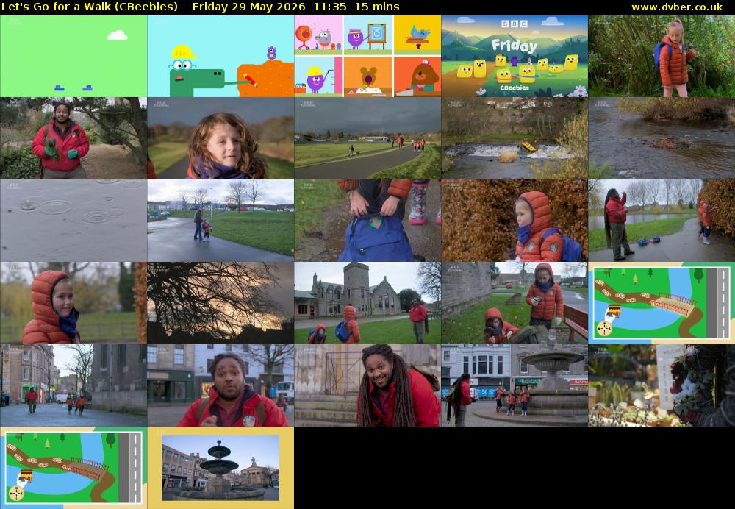
Task: Open the town street with walkers thumbnail
Action: (x=73, y=385)
